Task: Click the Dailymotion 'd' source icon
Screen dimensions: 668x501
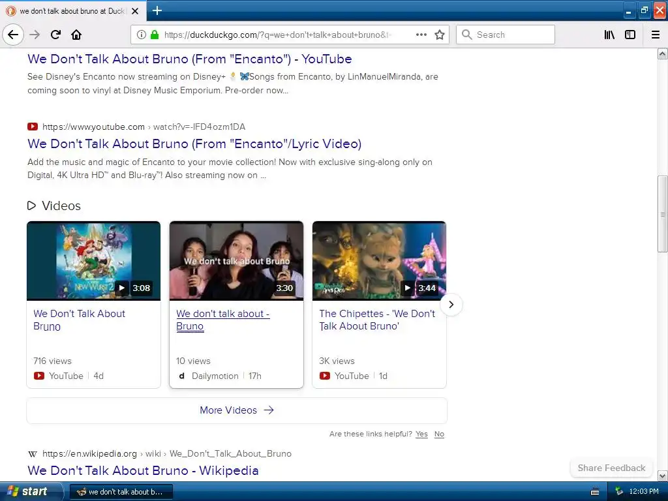Action: [181, 376]
